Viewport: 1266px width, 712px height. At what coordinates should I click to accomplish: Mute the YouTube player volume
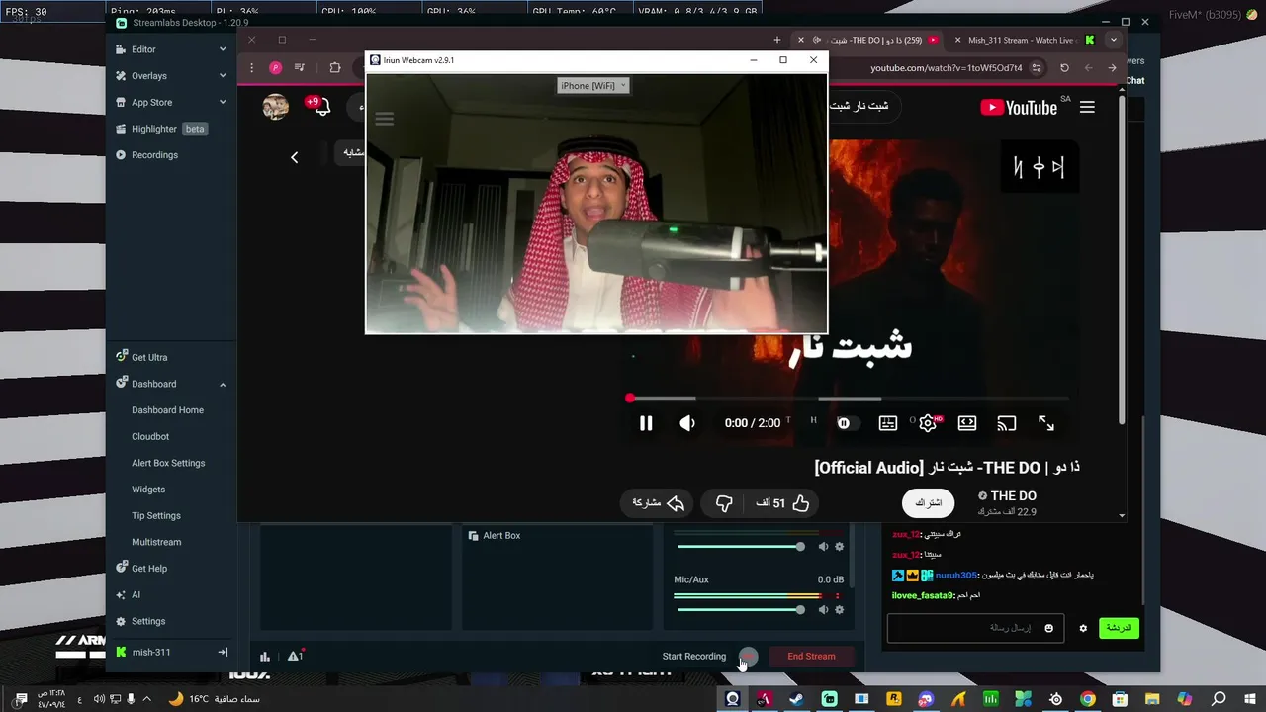click(x=687, y=423)
